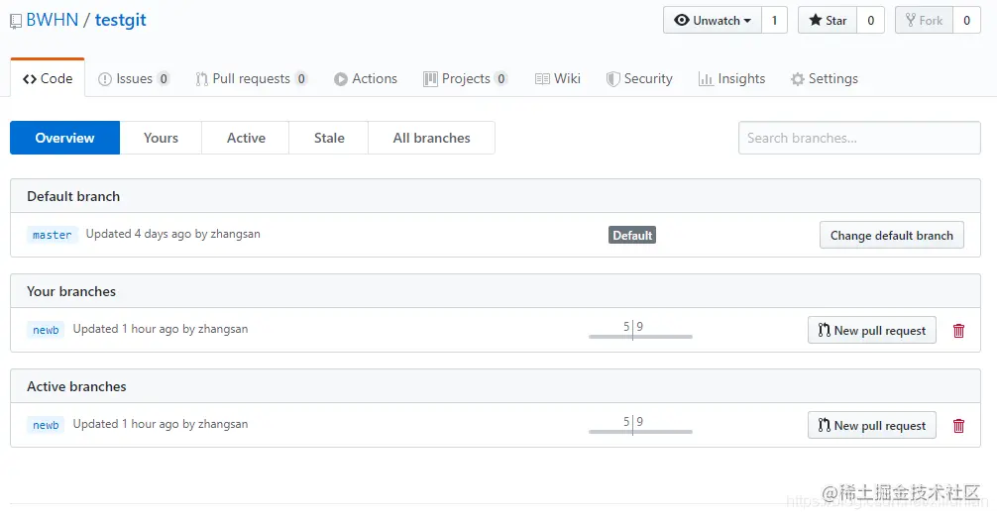Open the testgit repository link
This screenshot has width=997, height=519.
120,20
